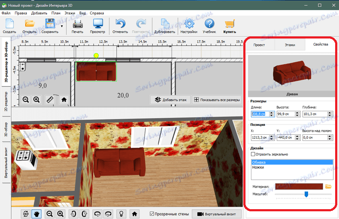Adjust X position stepper

point(272,137)
